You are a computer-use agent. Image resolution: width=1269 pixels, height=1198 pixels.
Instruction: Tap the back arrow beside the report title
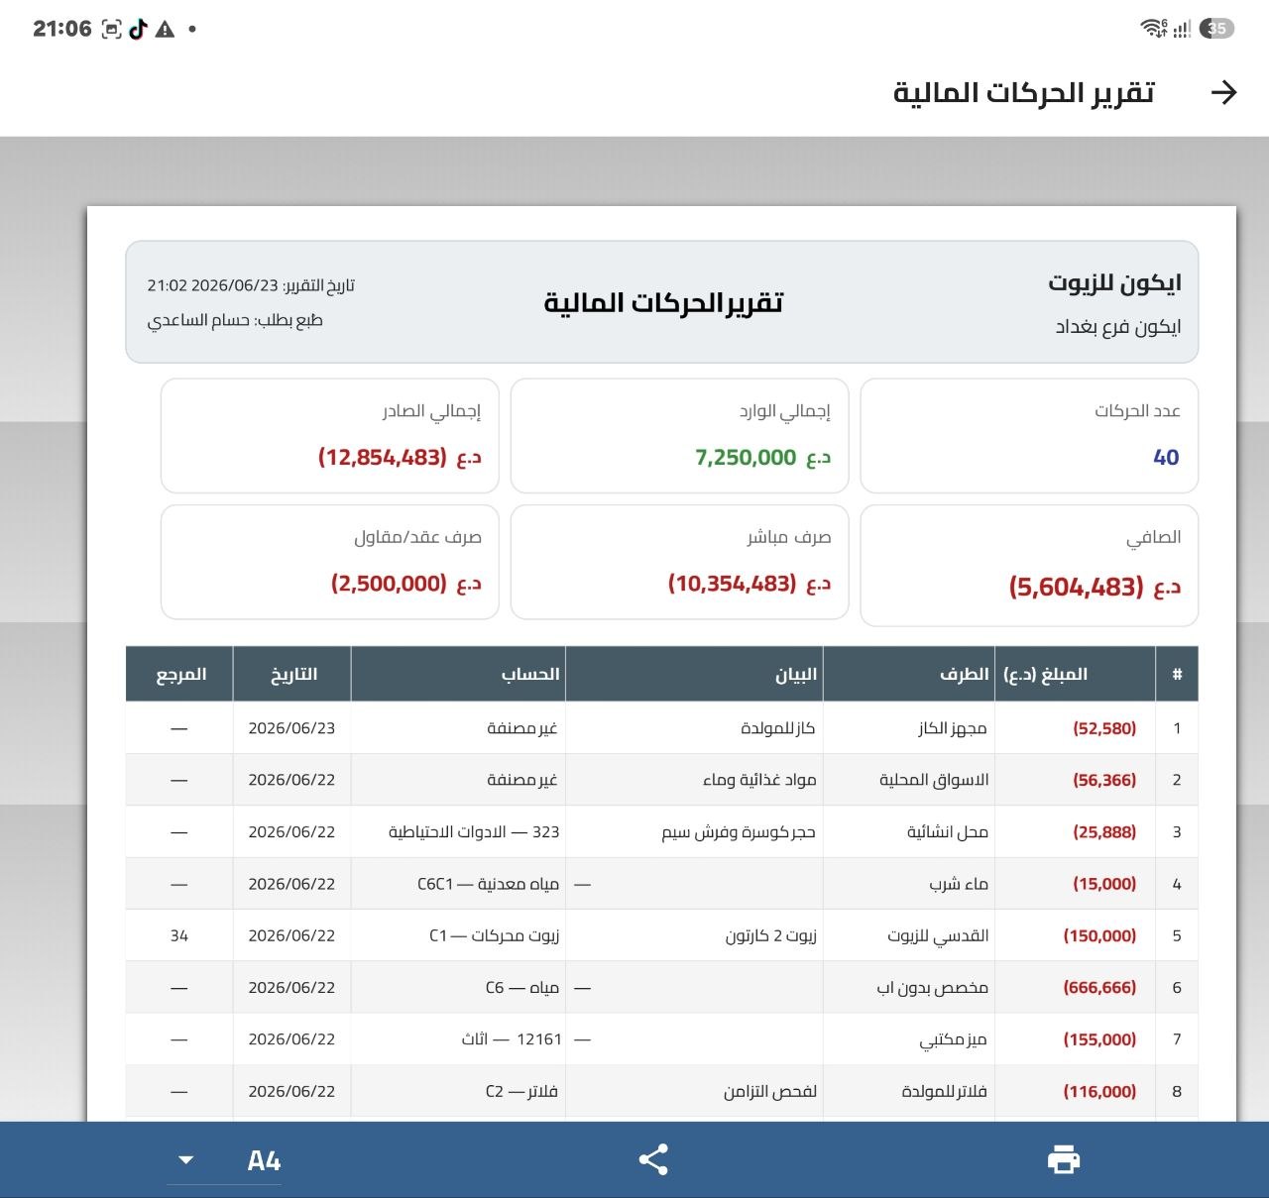(x=1224, y=92)
